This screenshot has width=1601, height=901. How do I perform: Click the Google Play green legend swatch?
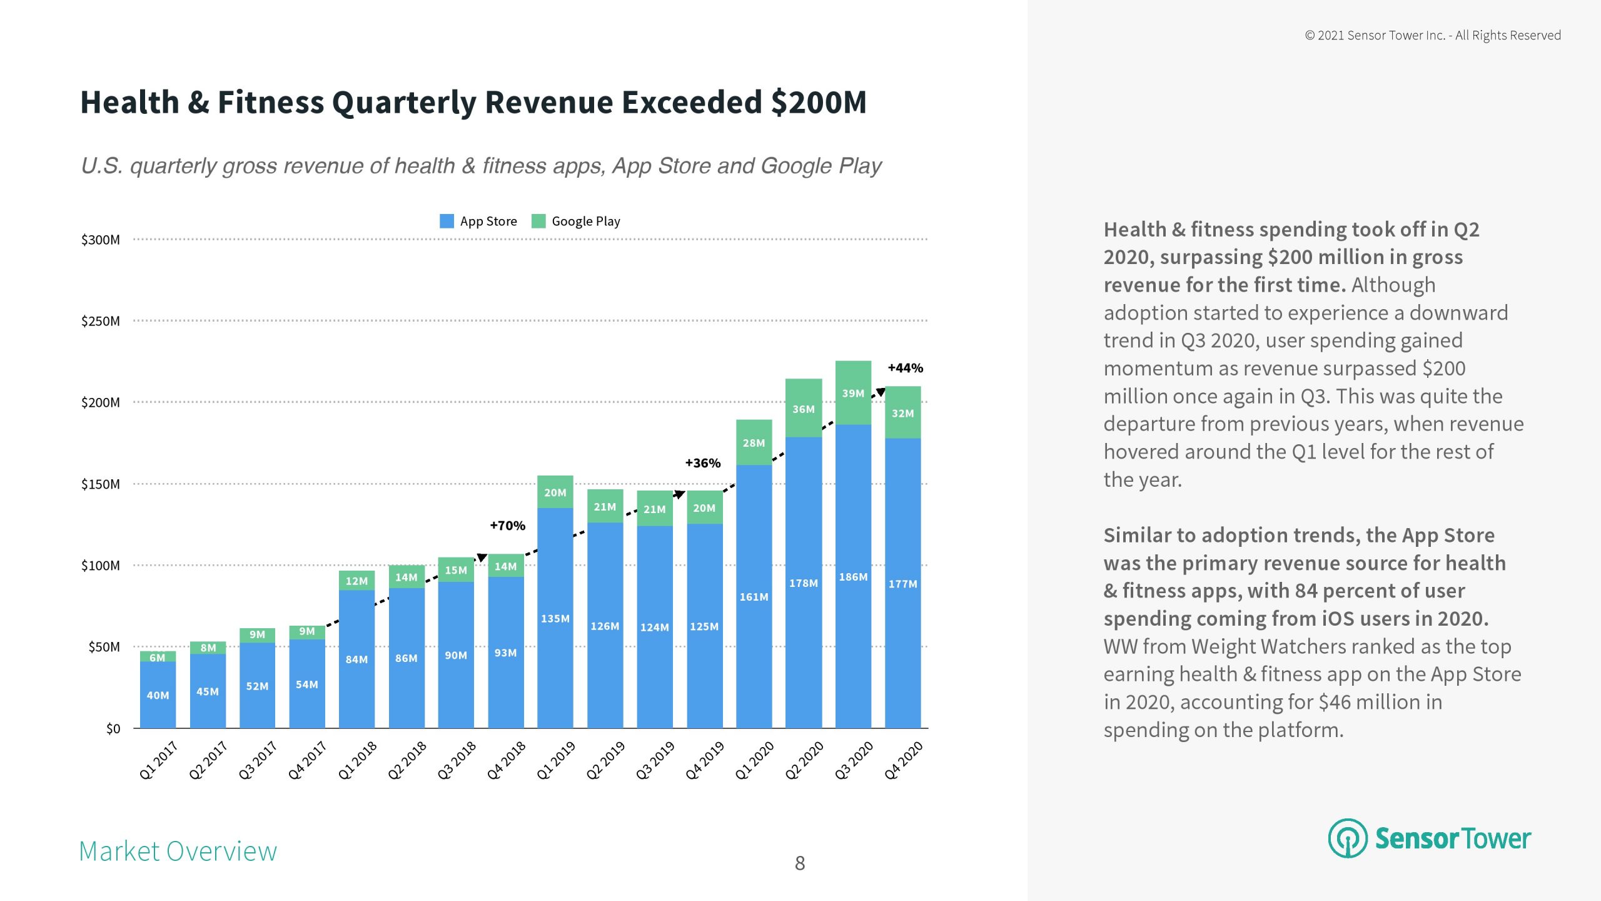[x=538, y=221]
